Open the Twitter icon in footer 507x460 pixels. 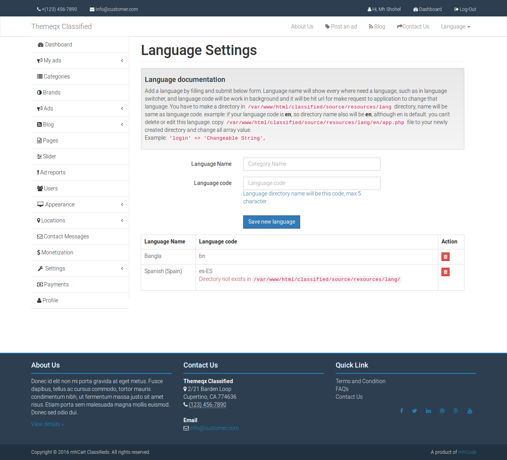click(414, 411)
